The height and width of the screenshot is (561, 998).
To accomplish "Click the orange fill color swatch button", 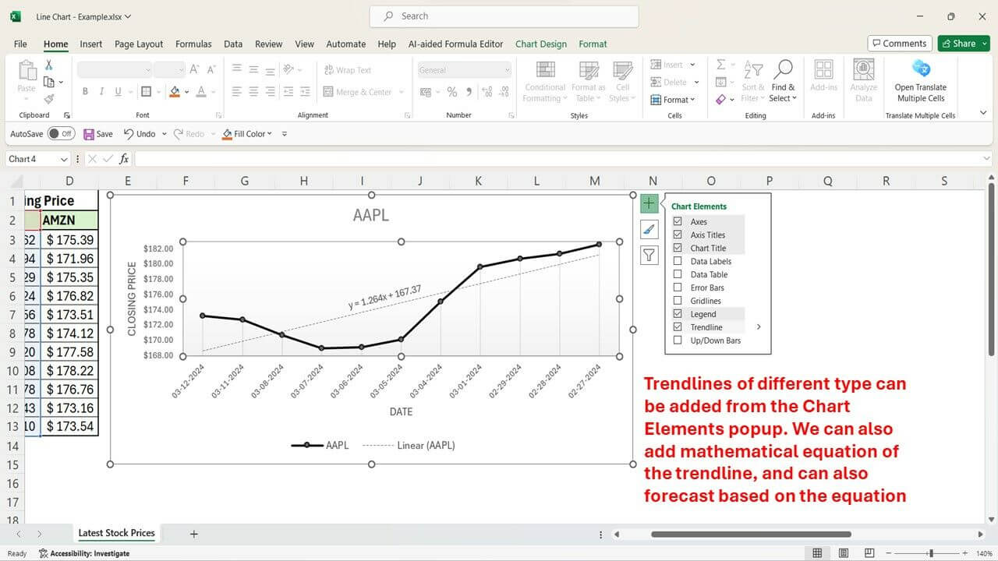I will click(x=175, y=92).
